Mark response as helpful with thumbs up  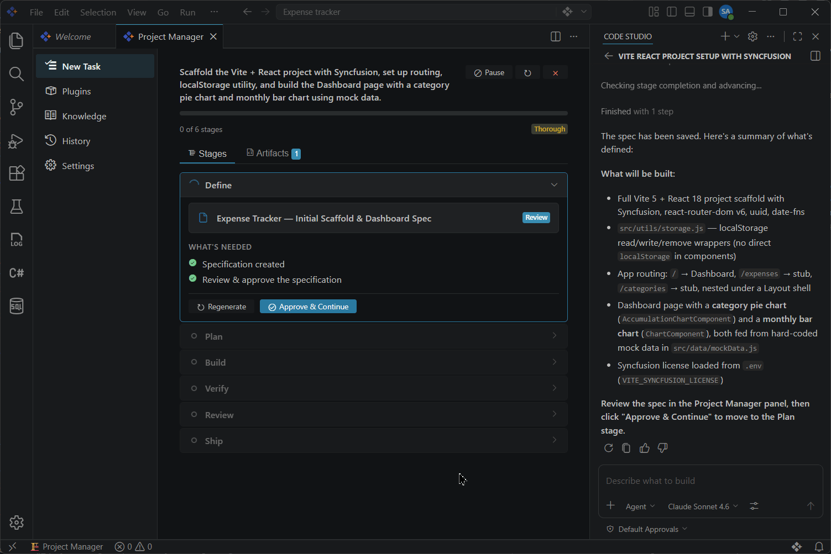(645, 448)
